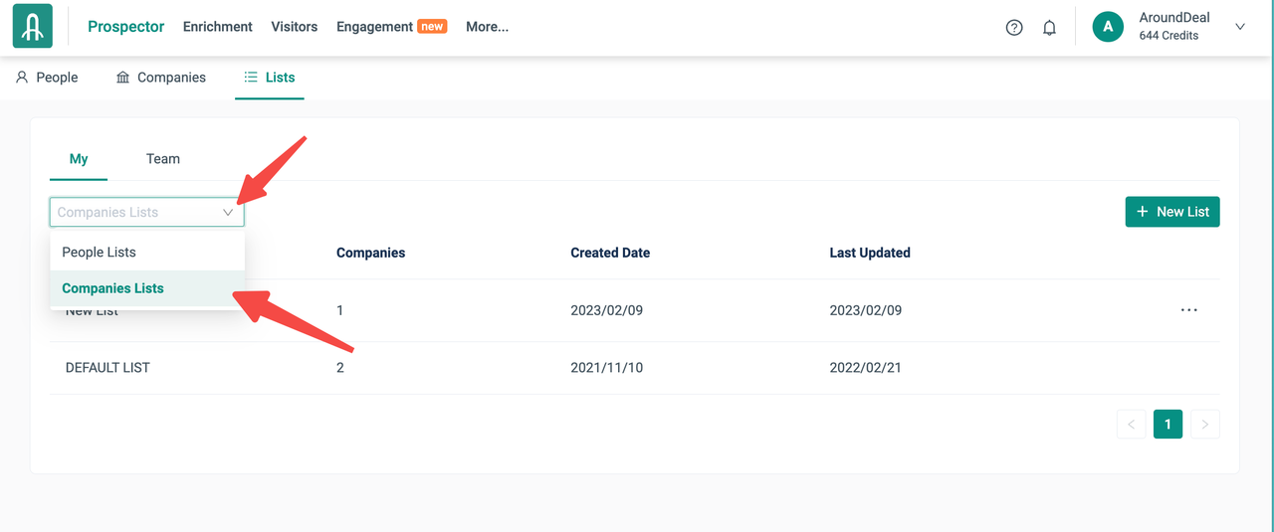This screenshot has width=1274, height=532.
Task: Switch to the Team tab
Action: pos(163,159)
